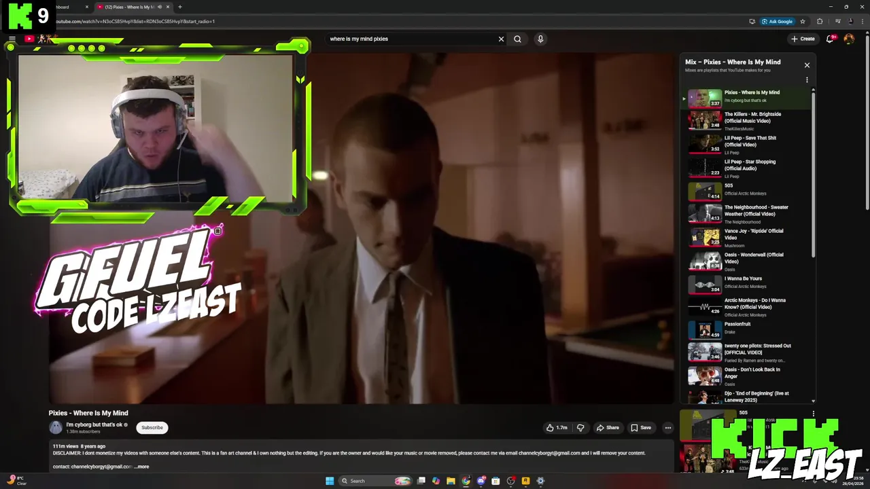Image resolution: width=870 pixels, height=489 pixels.
Task: Select Oasis - Wonderwall in mix
Action: pyautogui.click(x=746, y=261)
